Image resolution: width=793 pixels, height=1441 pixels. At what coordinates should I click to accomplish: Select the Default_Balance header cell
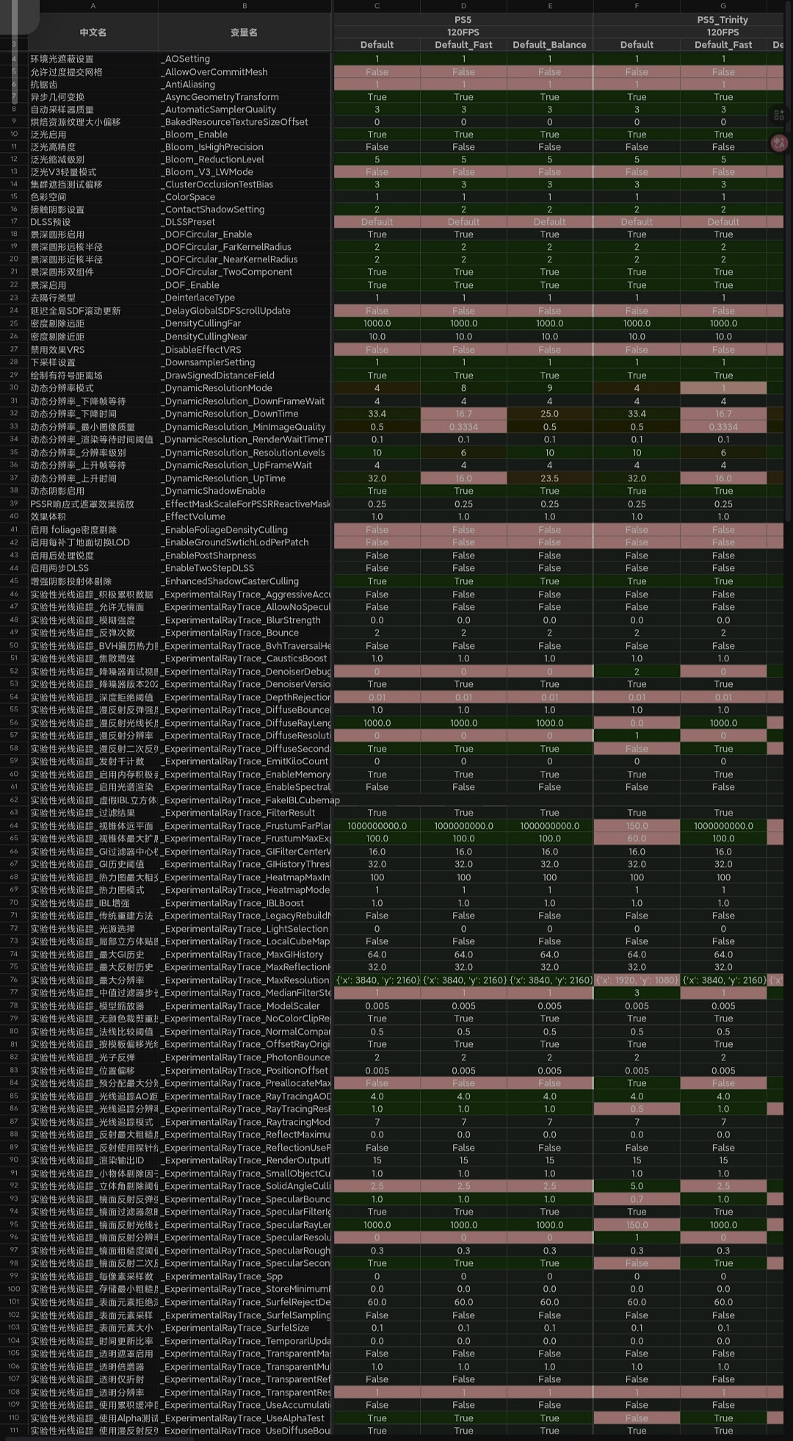pos(549,45)
